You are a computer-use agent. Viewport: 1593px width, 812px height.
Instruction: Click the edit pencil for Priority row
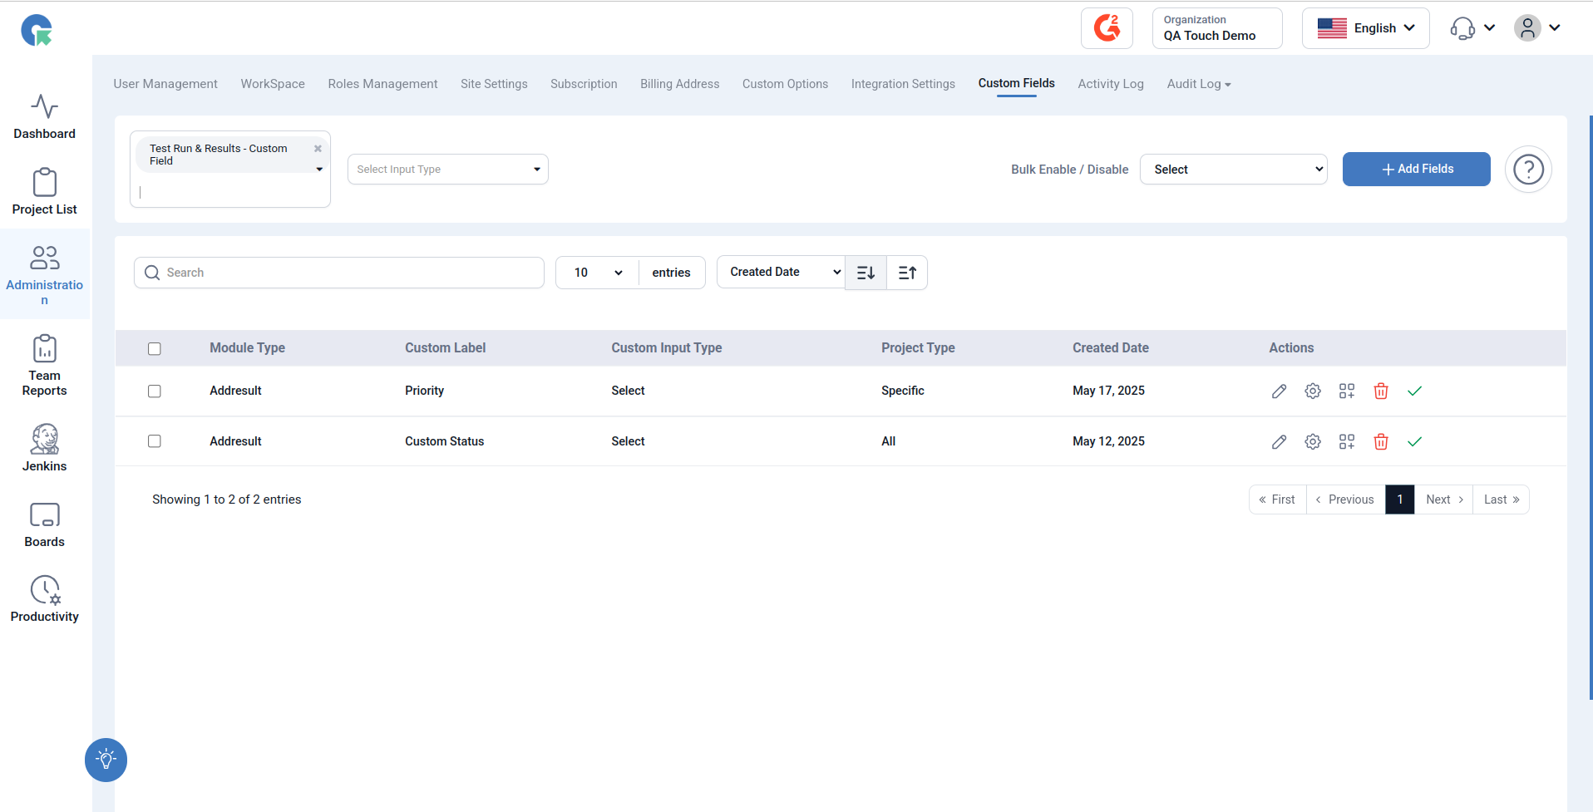tap(1279, 391)
